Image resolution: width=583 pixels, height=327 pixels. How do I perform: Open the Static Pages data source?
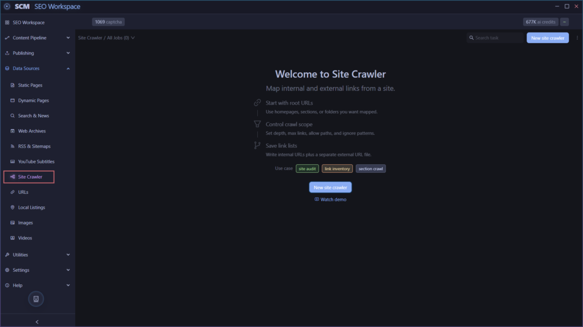[x=30, y=85]
